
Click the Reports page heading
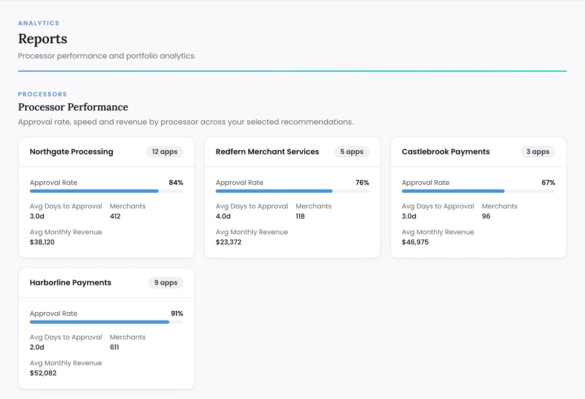(42, 38)
